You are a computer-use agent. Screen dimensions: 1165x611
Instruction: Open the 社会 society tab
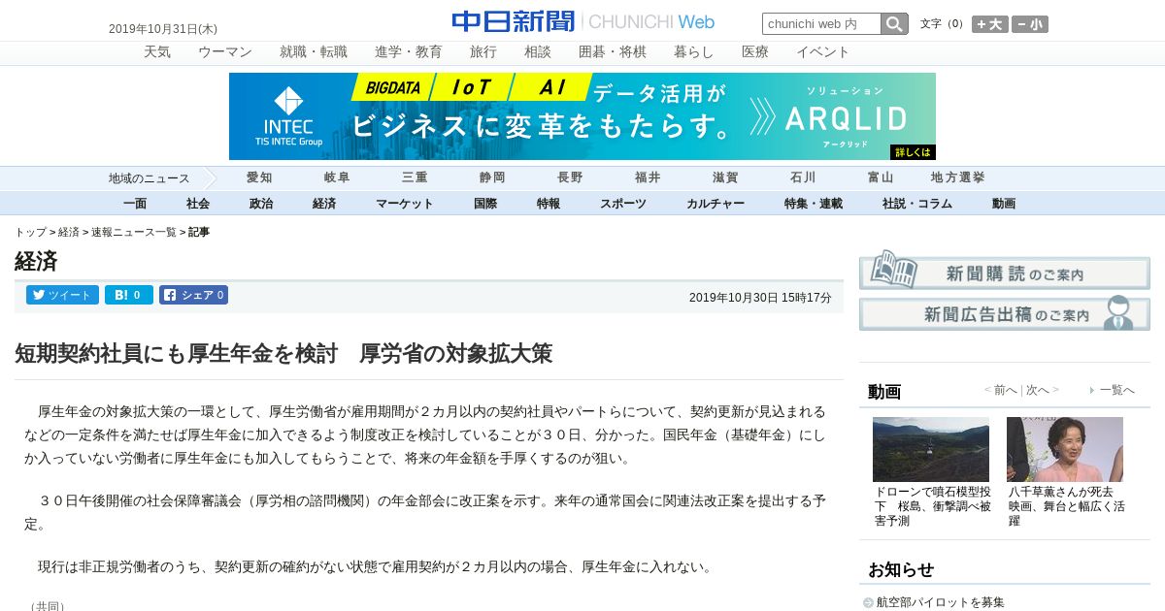[198, 204]
